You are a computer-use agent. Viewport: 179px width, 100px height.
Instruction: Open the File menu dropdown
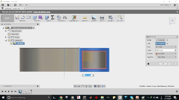[x=9, y=5]
